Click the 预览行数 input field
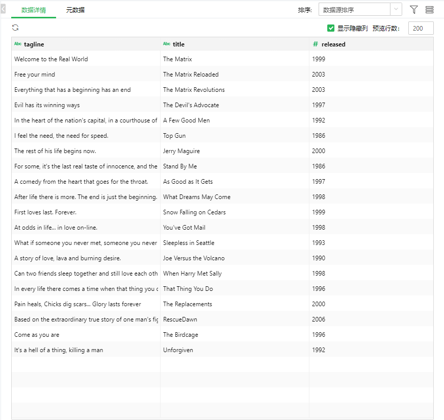This screenshot has width=444, height=420. click(x=421, y=28)
